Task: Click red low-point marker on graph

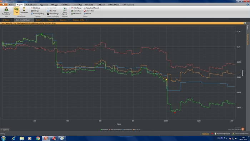Action: coord(175,112)
